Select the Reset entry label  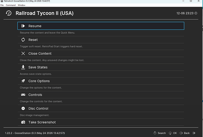coord(33,40)
